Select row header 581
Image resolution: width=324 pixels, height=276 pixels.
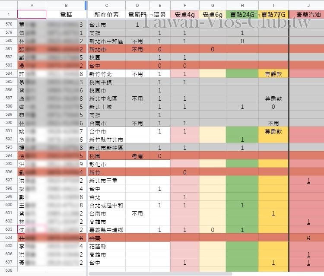9,49
